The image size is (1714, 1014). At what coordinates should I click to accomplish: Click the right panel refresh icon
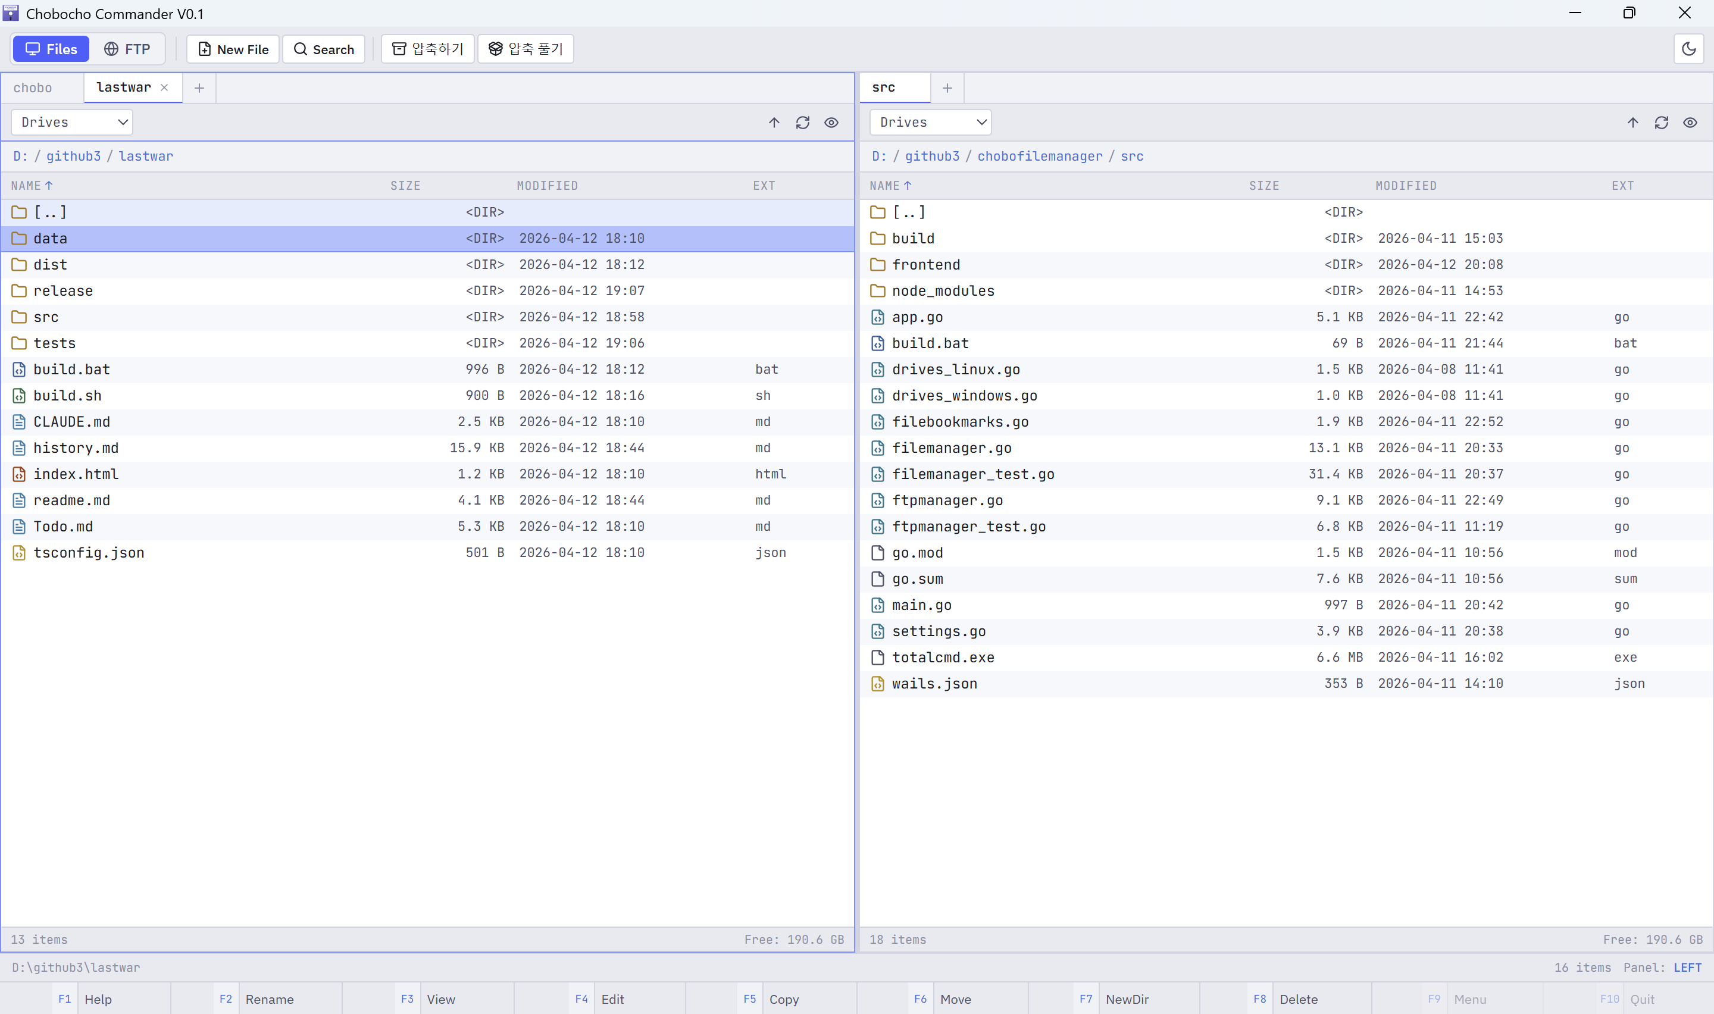coord(1660,123)
